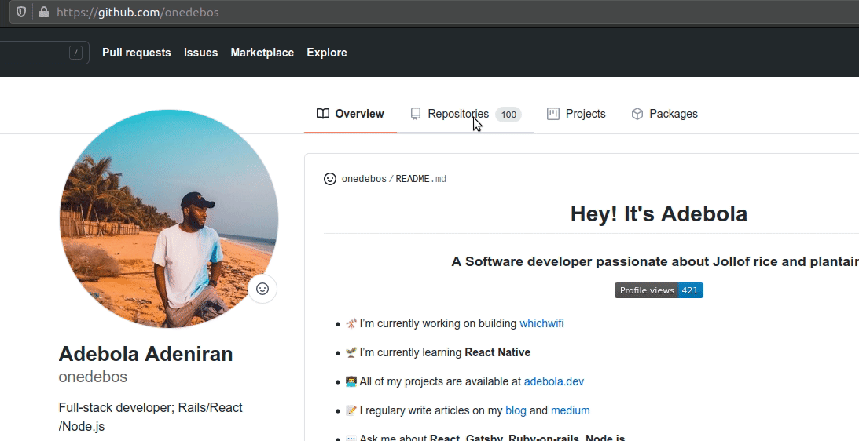859x441 pixels.
Task: Switch to the Repositories tab
Action: (x=465, y=114)
